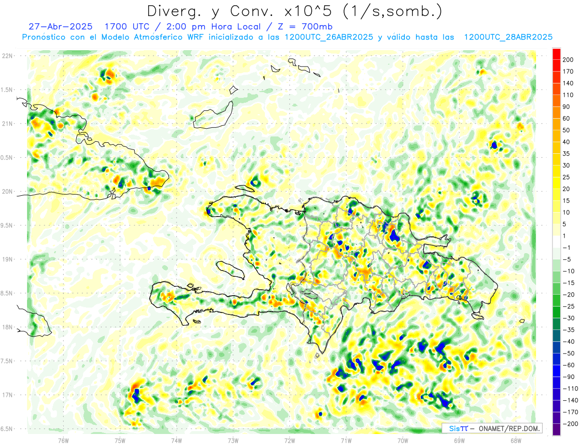The image size is (579, 447).
Task: Click the '17N' latitude label
Action: (7, 395)
